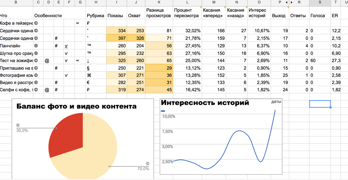Click the ∞ symbol in Кофе в гейзерной row

[x=77, y=23]
